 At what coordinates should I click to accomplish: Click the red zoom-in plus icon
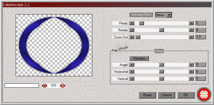(x=45, y=86)
